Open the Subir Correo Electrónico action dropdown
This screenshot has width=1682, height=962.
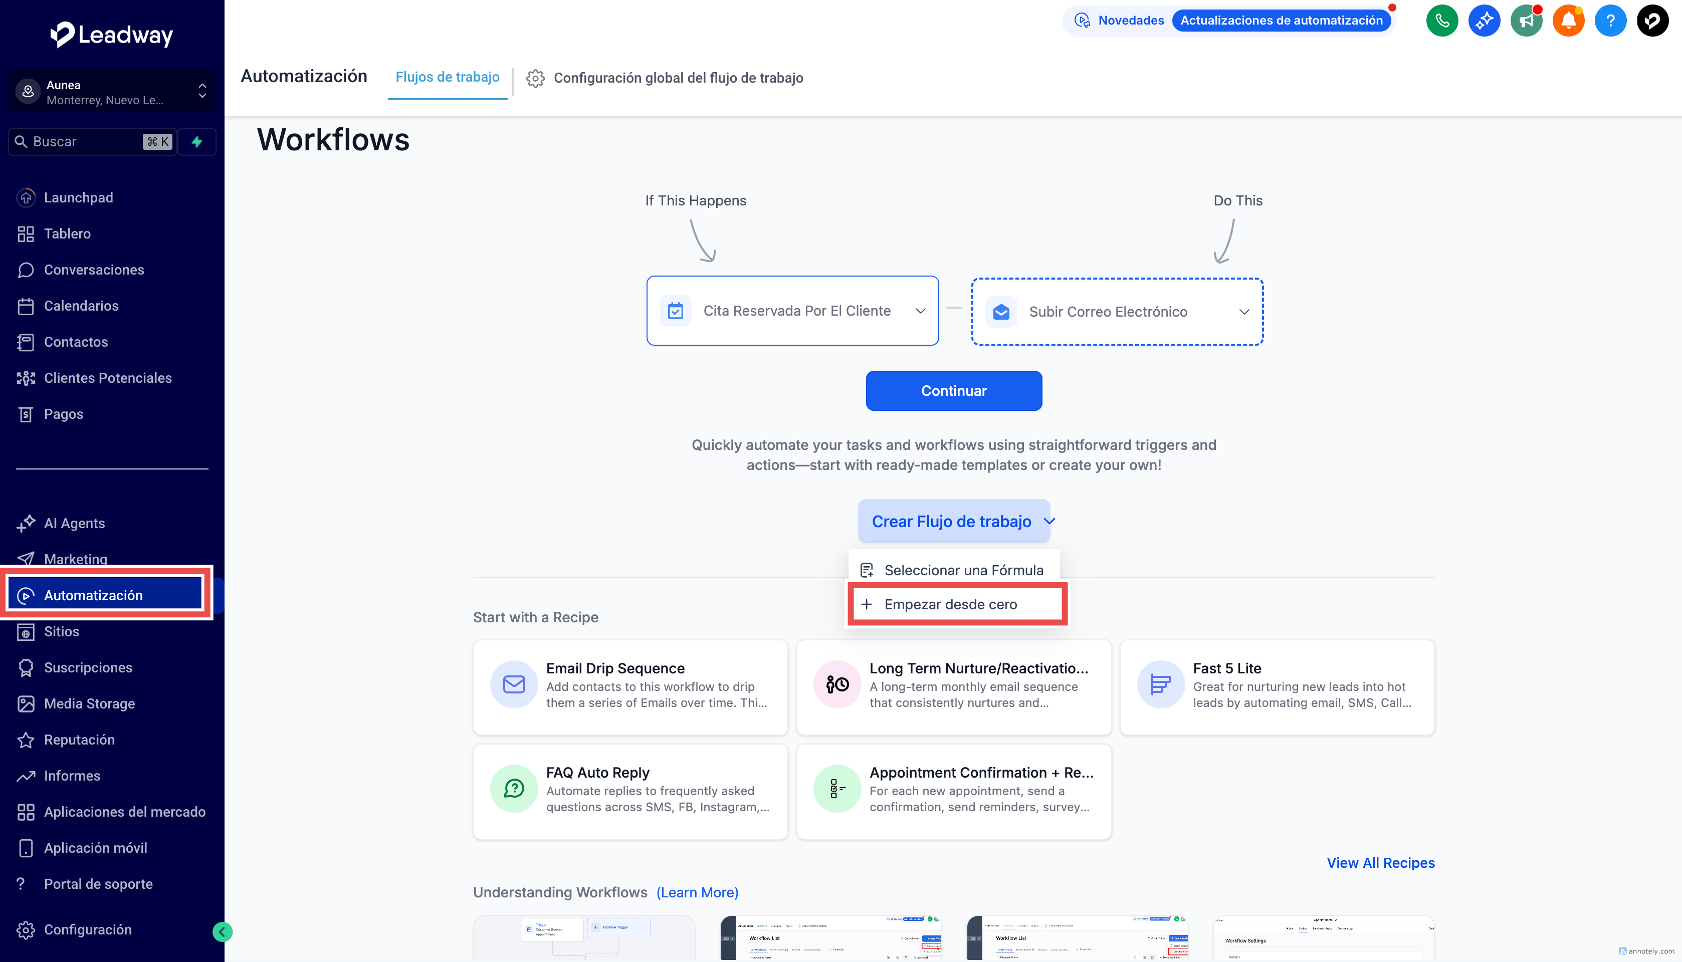tap(1117, 312)
